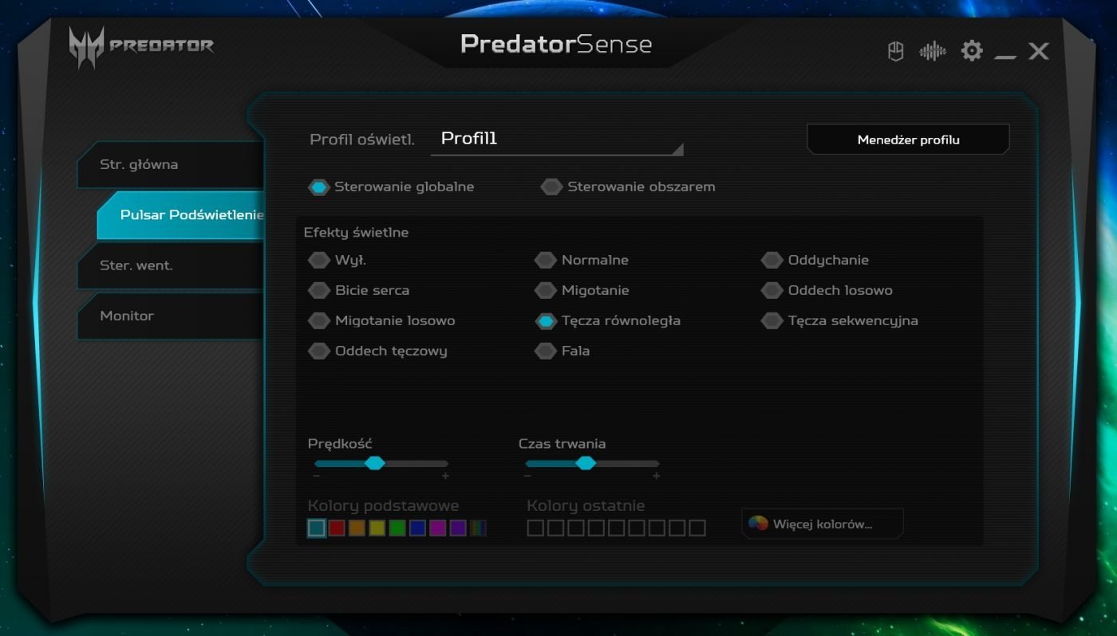Go to the Str. główna tab

[170, 165]
